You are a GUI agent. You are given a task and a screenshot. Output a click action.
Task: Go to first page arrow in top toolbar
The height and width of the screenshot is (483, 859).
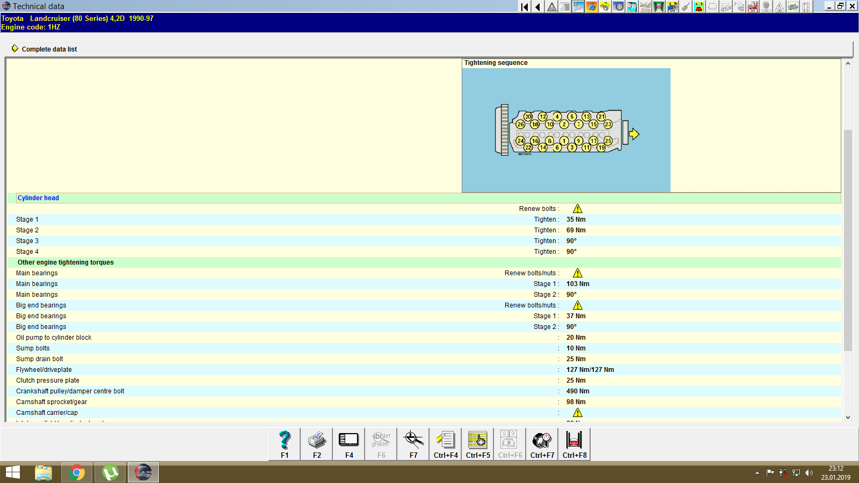point(525,6)
